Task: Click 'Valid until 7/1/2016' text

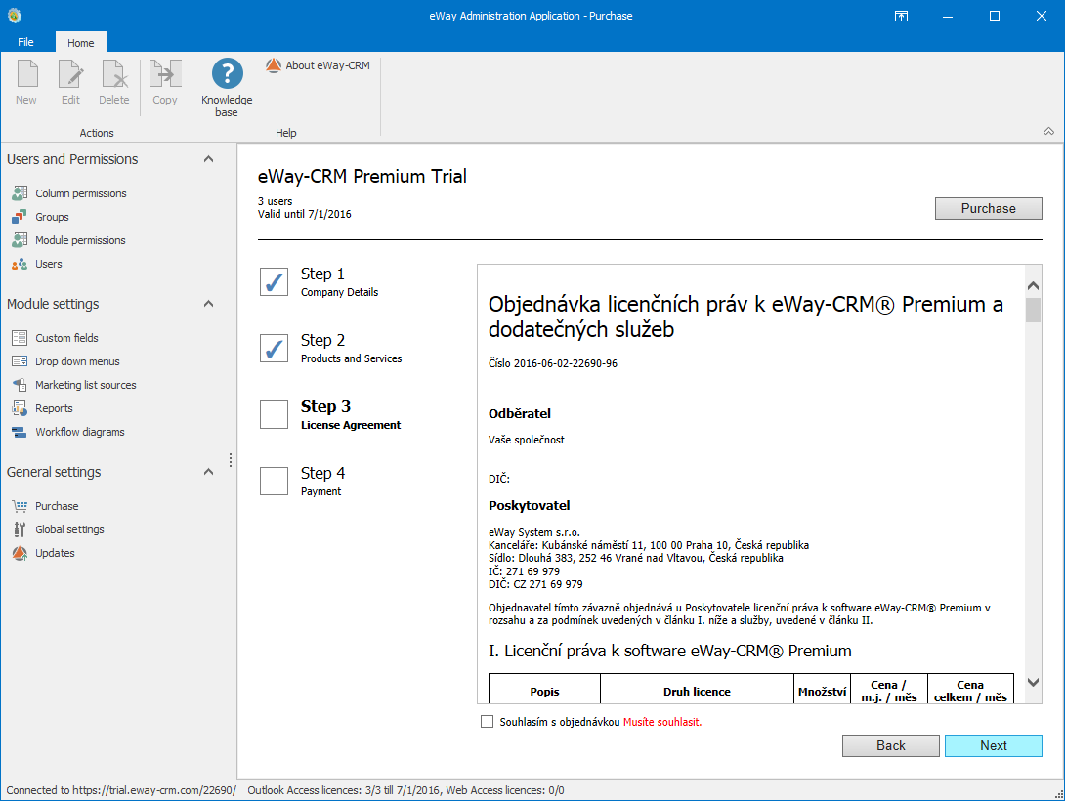Action: 304,214
